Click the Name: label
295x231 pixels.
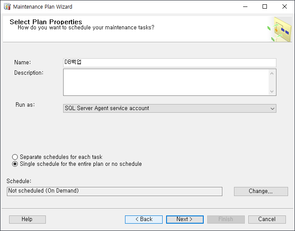[22, 62]
